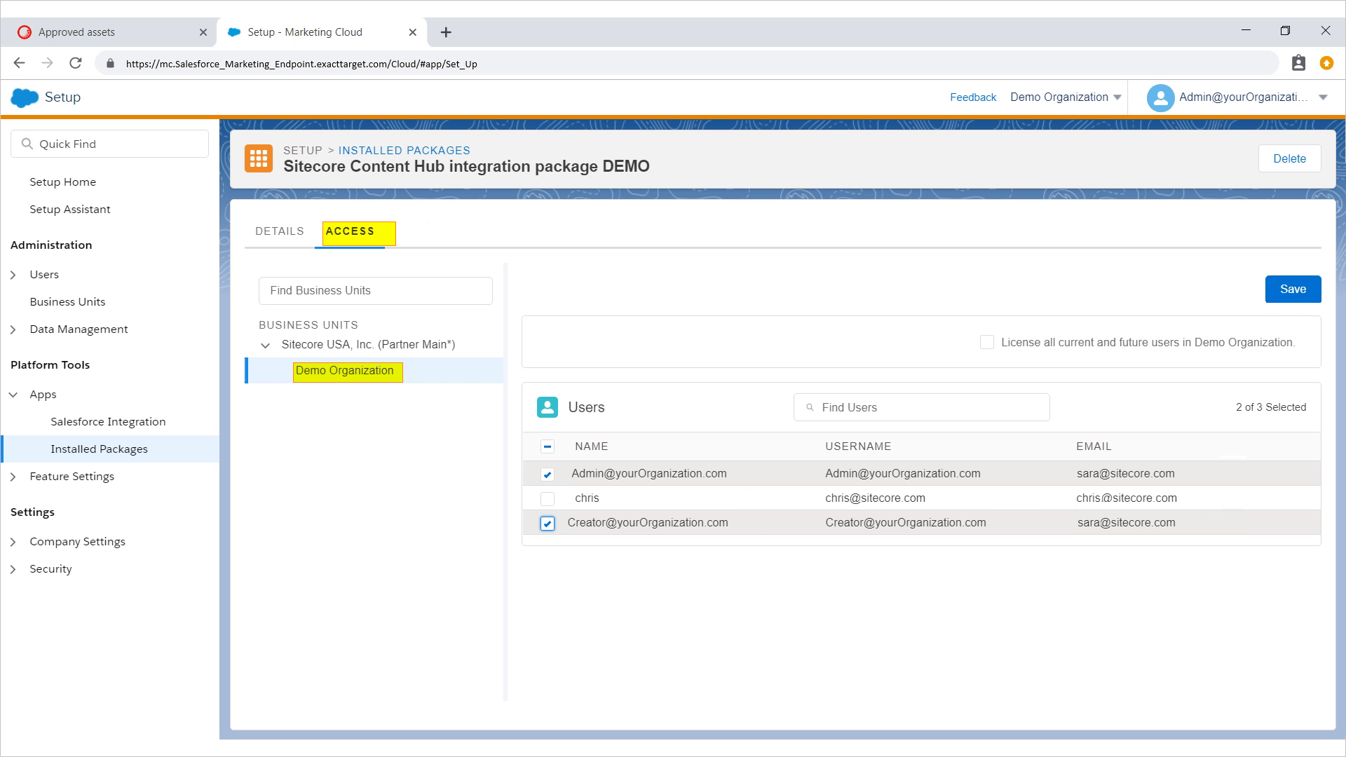Click the SETUP breadcrumb text
The width and height of the screenshot is (1346, 757).
coord(303,150)
